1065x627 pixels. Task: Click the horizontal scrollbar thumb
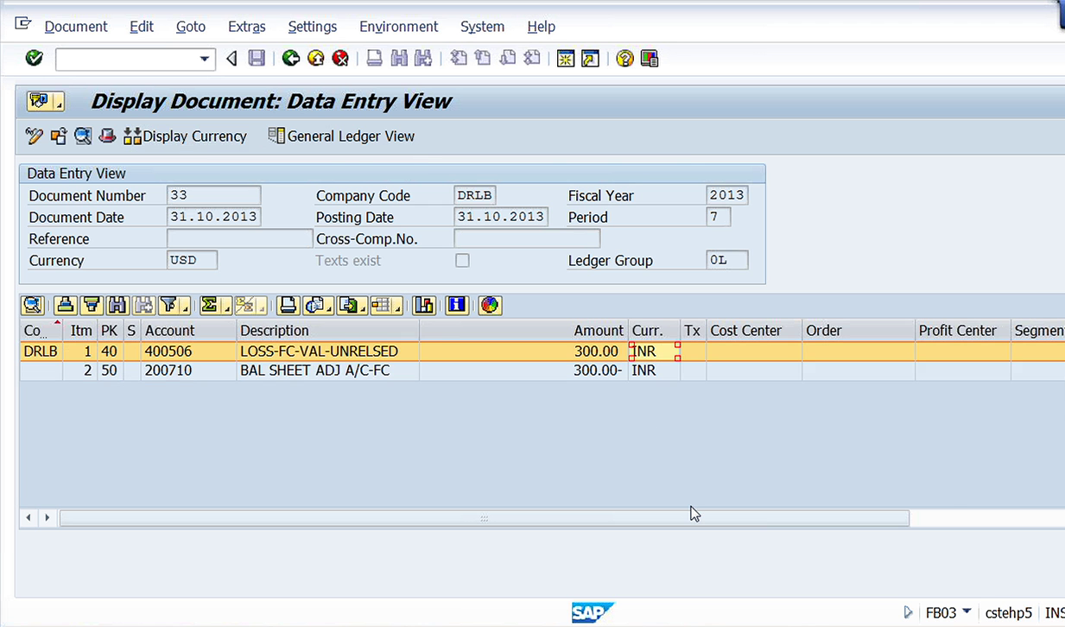coord(484,518)
